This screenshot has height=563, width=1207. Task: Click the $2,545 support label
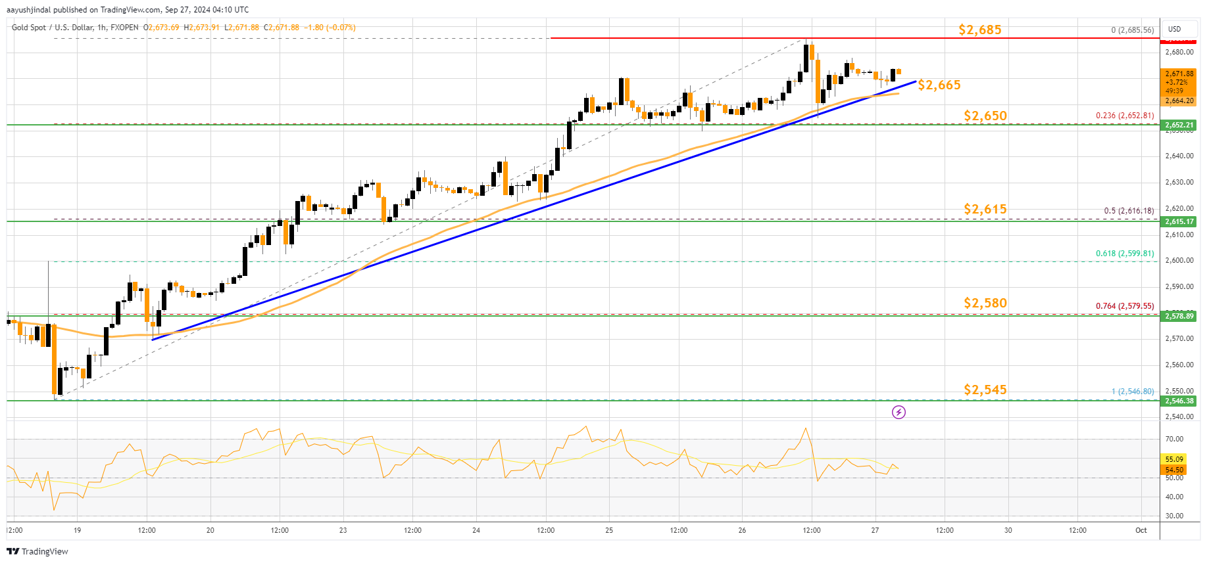(985, 390)
